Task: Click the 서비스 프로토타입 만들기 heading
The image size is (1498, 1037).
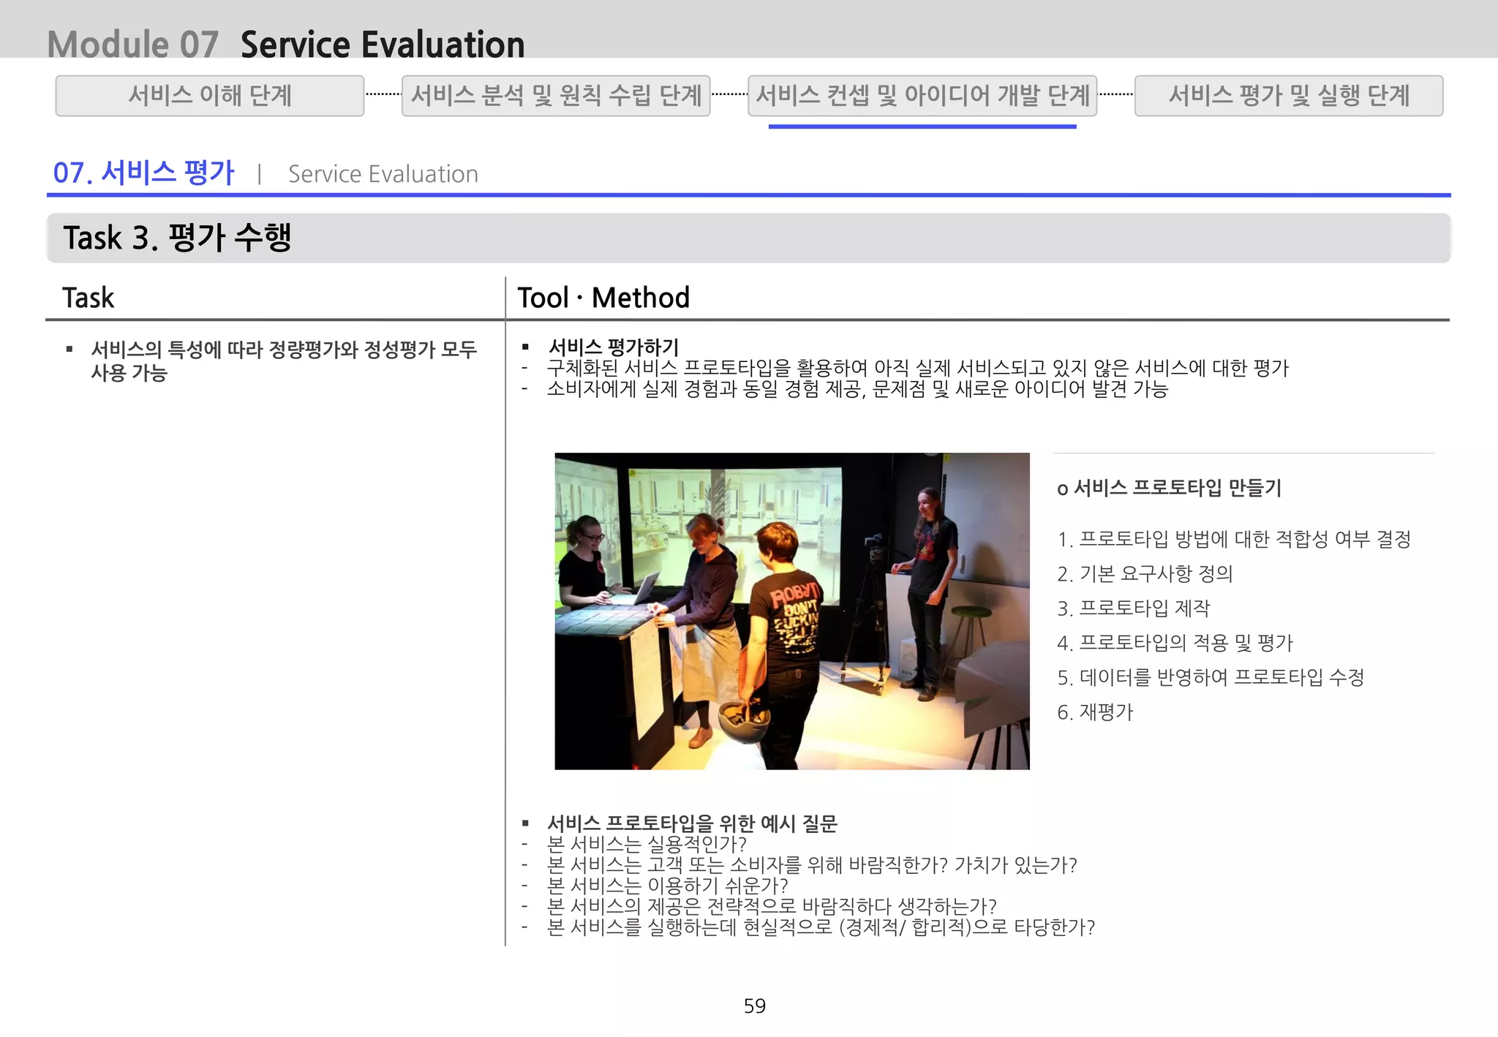Action: click(1178, 488)
